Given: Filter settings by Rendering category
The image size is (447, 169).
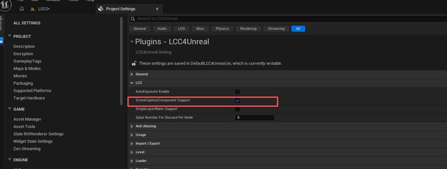Looking at the screenshot, I should [x=248, y=29].
